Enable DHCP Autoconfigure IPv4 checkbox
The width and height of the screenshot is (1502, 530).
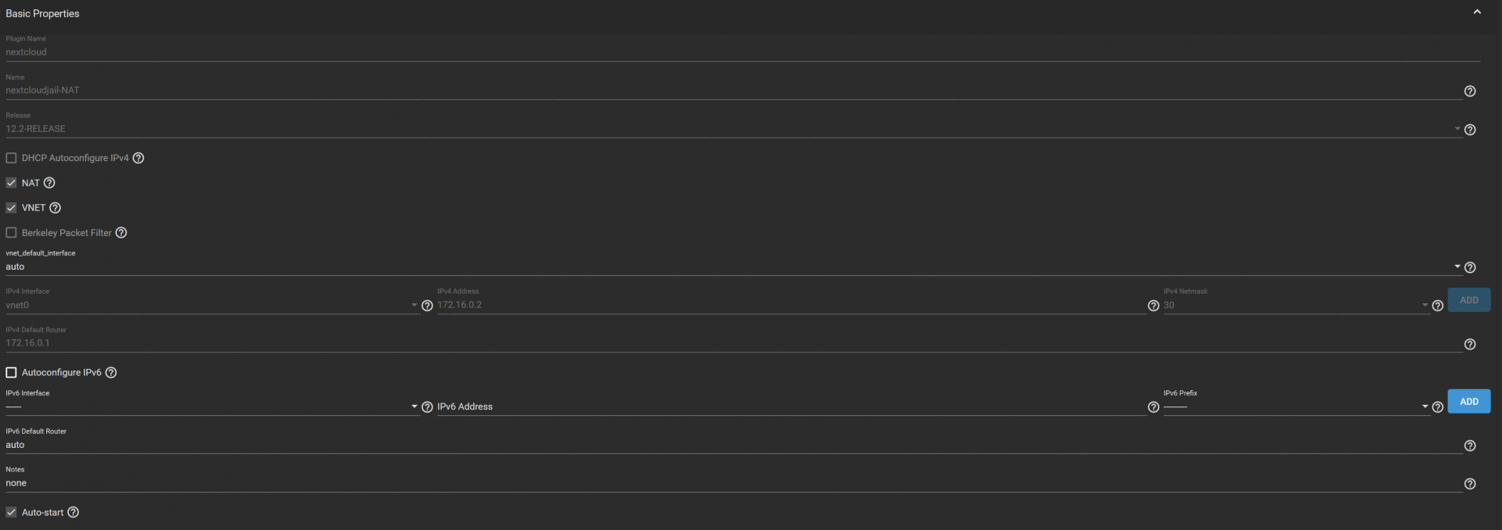(x=12, y=158)
